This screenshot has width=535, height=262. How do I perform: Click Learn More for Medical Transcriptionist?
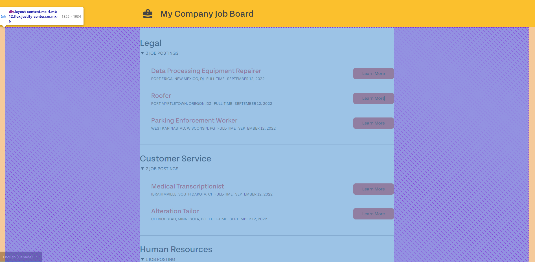tap(373, 189)
